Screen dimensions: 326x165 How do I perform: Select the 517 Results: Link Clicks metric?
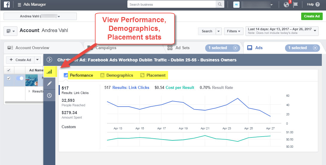(x=75, y=90)
